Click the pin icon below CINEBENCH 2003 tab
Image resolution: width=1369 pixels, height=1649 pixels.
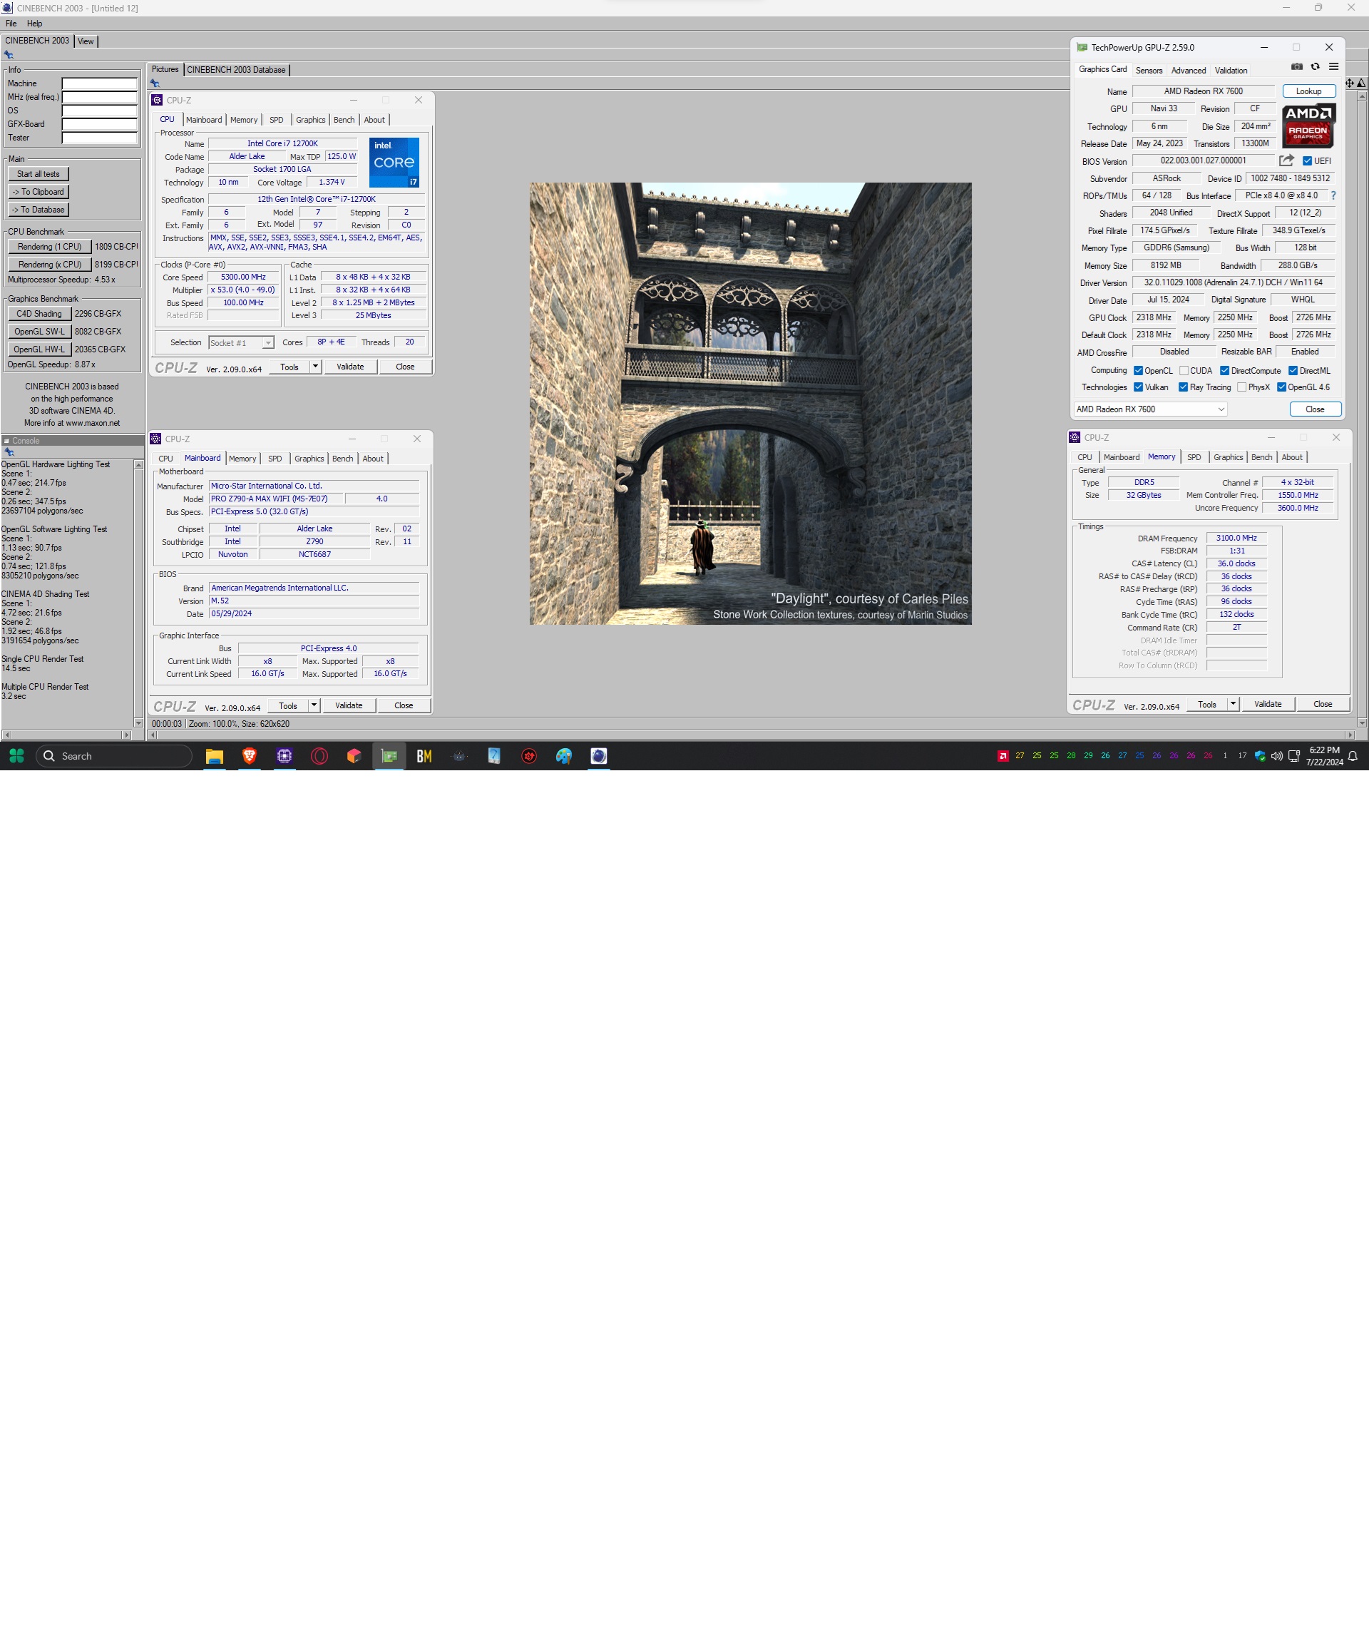click(9, 55)
